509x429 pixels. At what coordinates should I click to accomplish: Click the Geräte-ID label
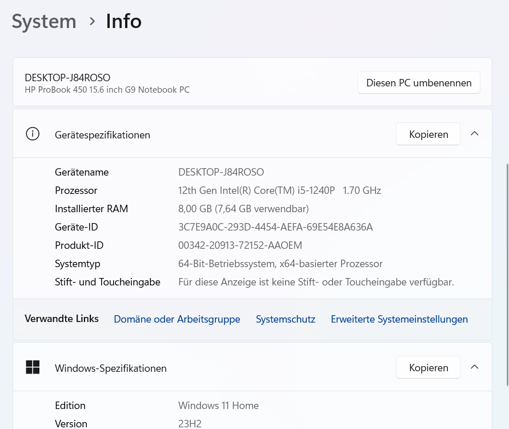[77, 227]
